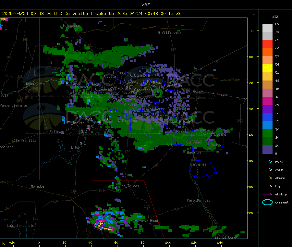Click the Salinas map label
The height and width of the screenshot is (247, 292).
pyautogui.click(x=56, y=132)
